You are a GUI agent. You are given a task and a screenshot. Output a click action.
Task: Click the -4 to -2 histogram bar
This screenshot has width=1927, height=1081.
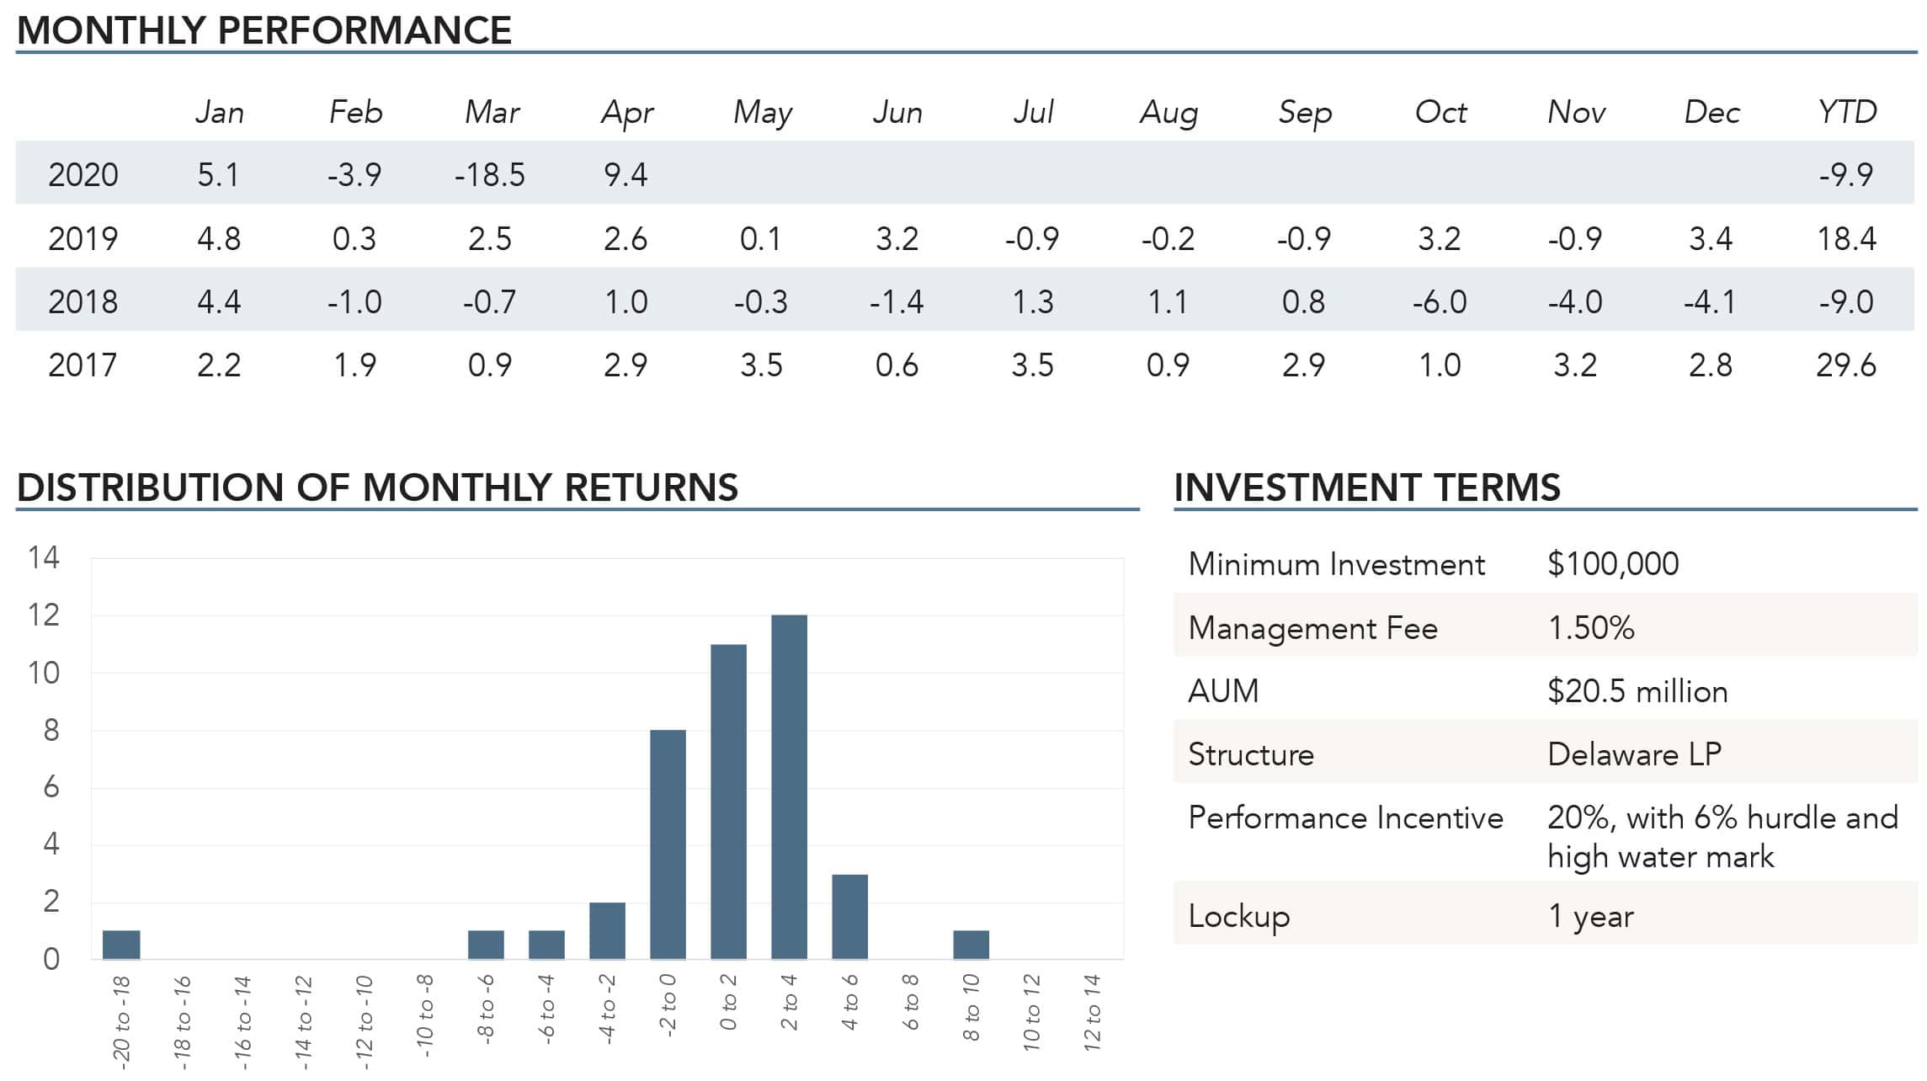607,930
